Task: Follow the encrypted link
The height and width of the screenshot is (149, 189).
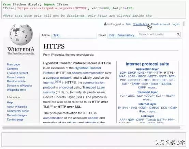Action: (x=66, y=87)
